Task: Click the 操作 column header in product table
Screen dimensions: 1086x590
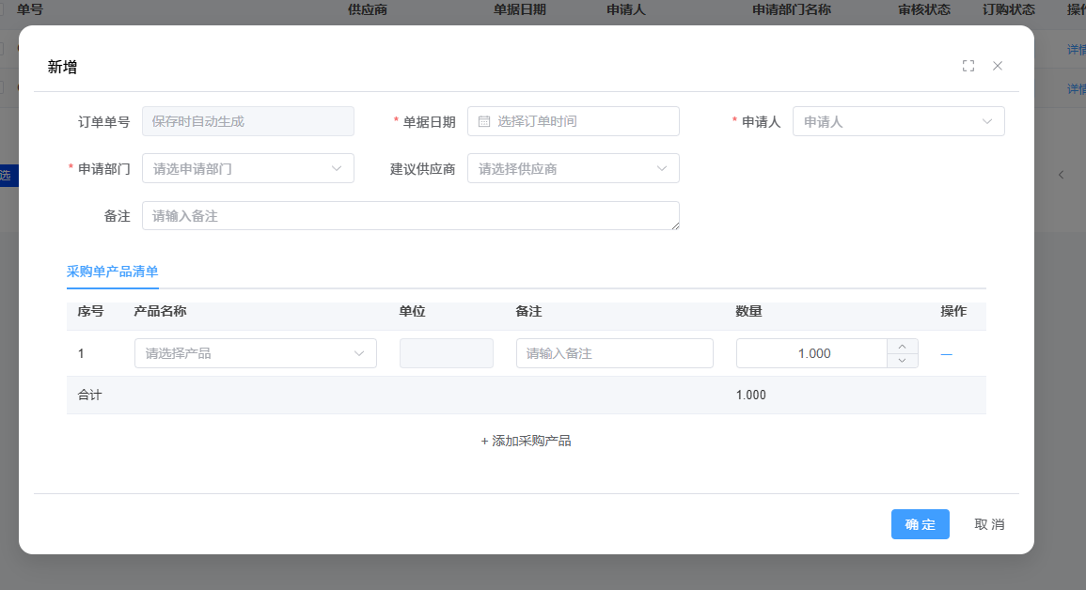Action: coord(953,311)
